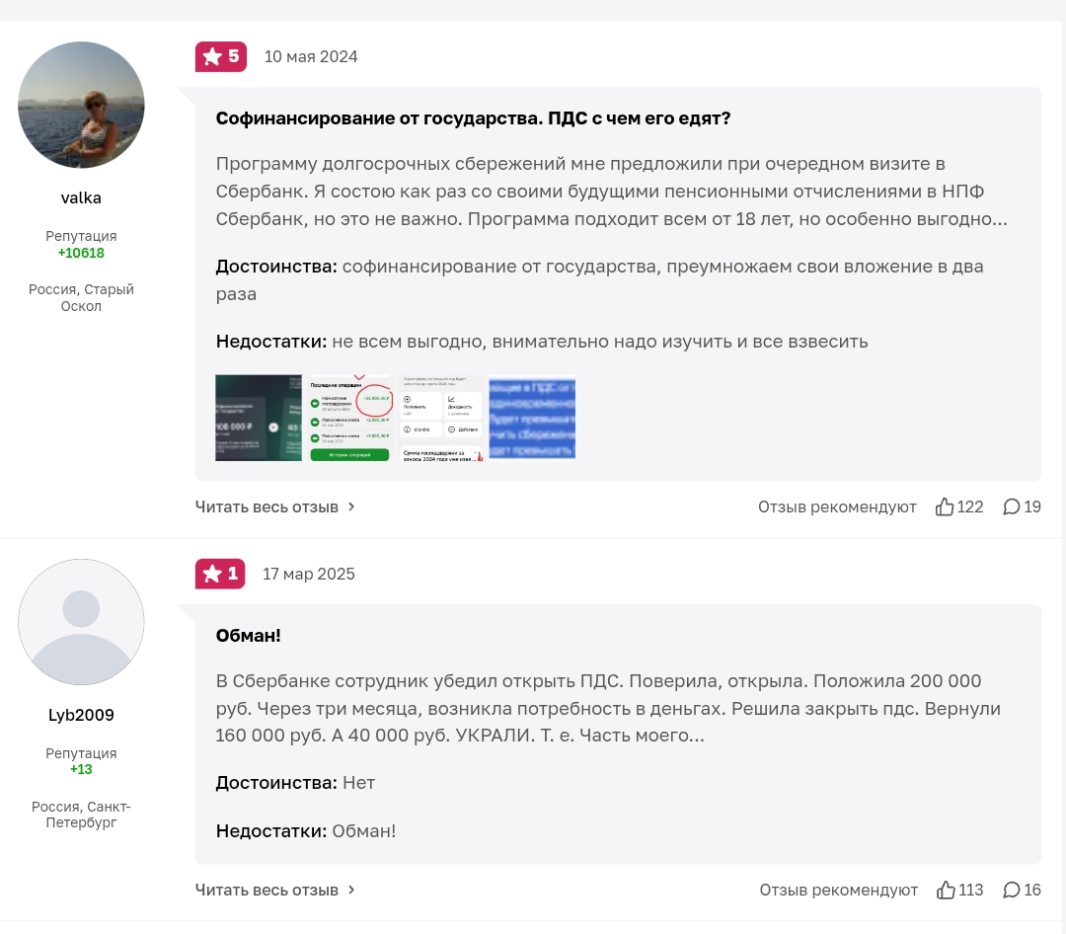Open comments icon on valka's review
The width and height of the screenshot is (1066, 934).
click(1012, 506)
